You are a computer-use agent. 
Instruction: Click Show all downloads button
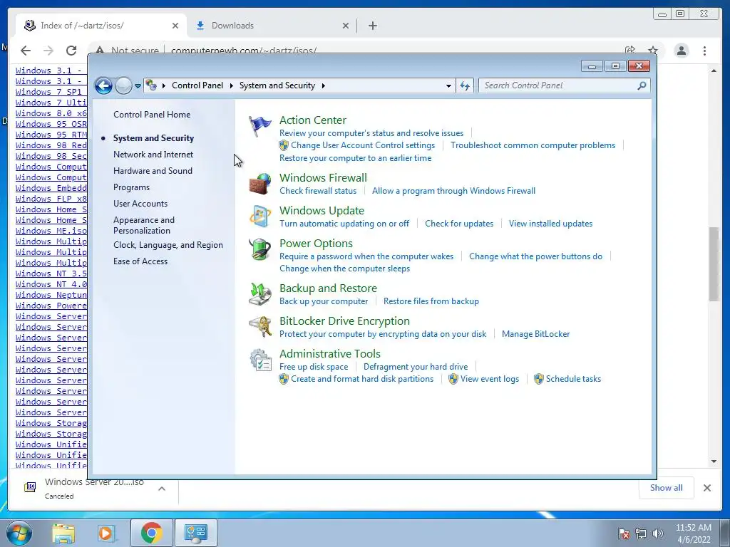coord(667,487)
